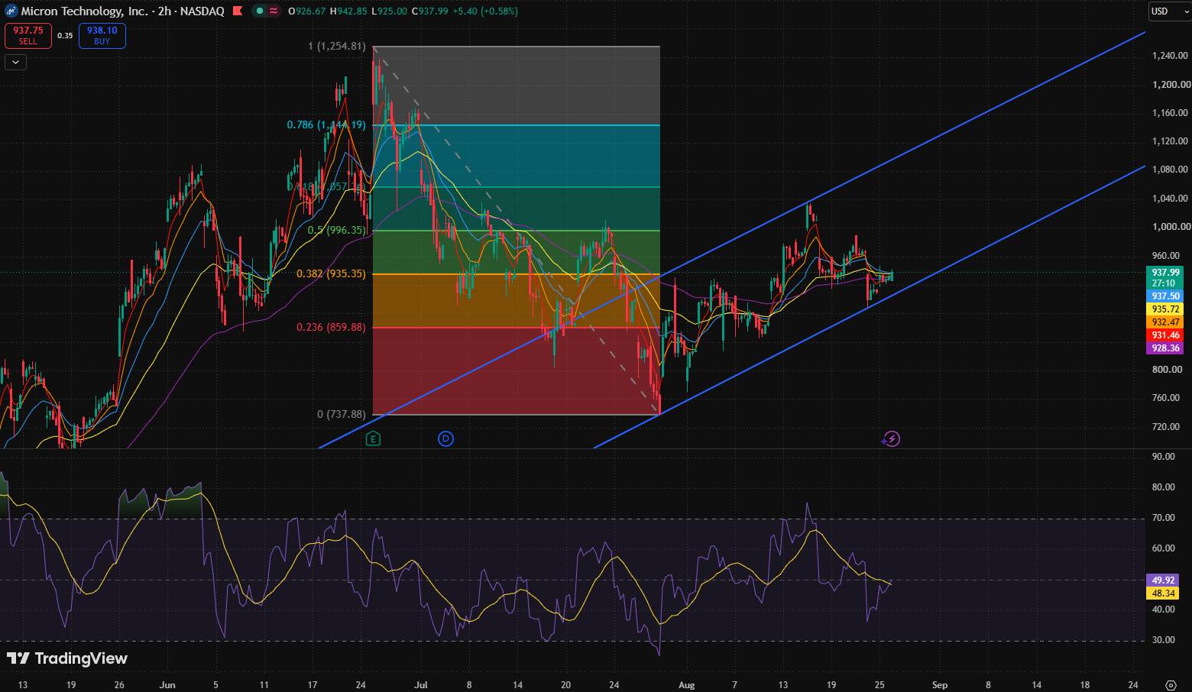Click the RSI scale label 90.00
Viewport: 1192px width, 692px height.
click(x=1163, y=457)
